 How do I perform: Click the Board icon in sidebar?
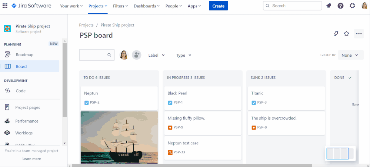coord(7,67)
